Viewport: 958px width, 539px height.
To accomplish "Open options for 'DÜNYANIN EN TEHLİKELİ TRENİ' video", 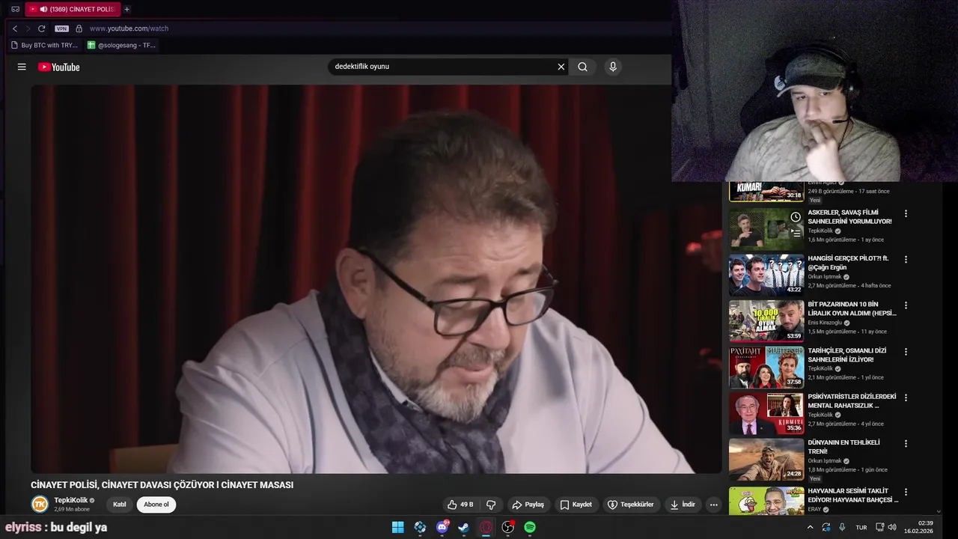I will [x=906, y=443].
